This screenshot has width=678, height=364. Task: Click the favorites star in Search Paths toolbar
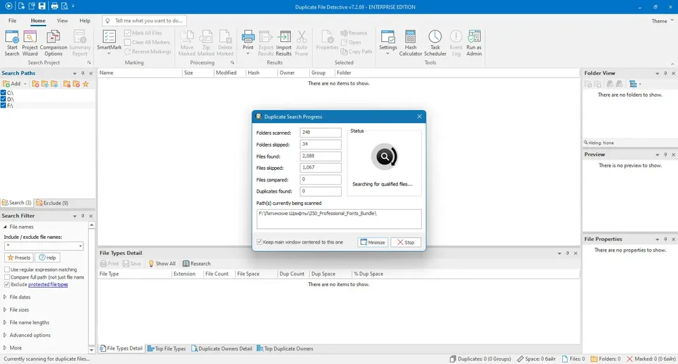[x=85, y=84]
